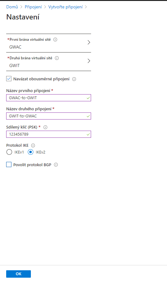Select the IKEv2 radio button
Screen dimensions: 167x282
tap(31, 152)
